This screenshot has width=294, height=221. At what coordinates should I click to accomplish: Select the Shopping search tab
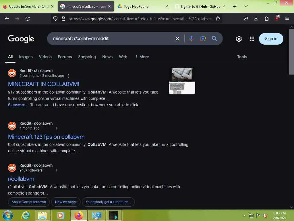[x=87, y=57]
